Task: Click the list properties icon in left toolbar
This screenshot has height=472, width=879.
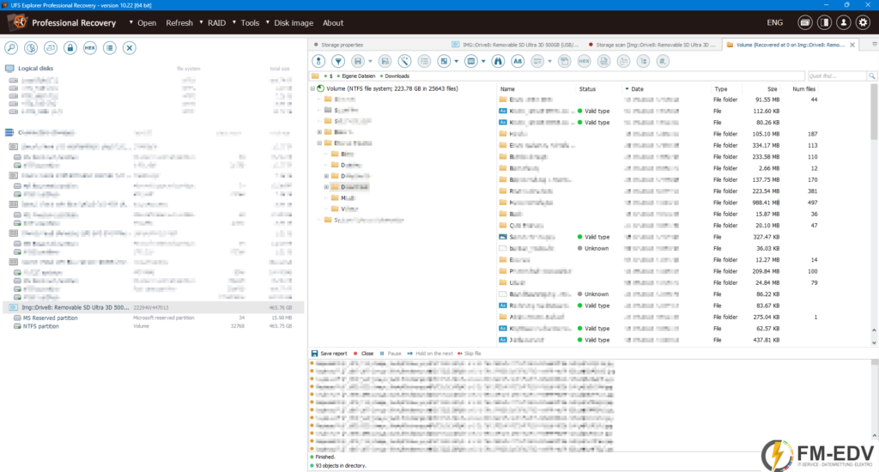Action: pos(109,48)
